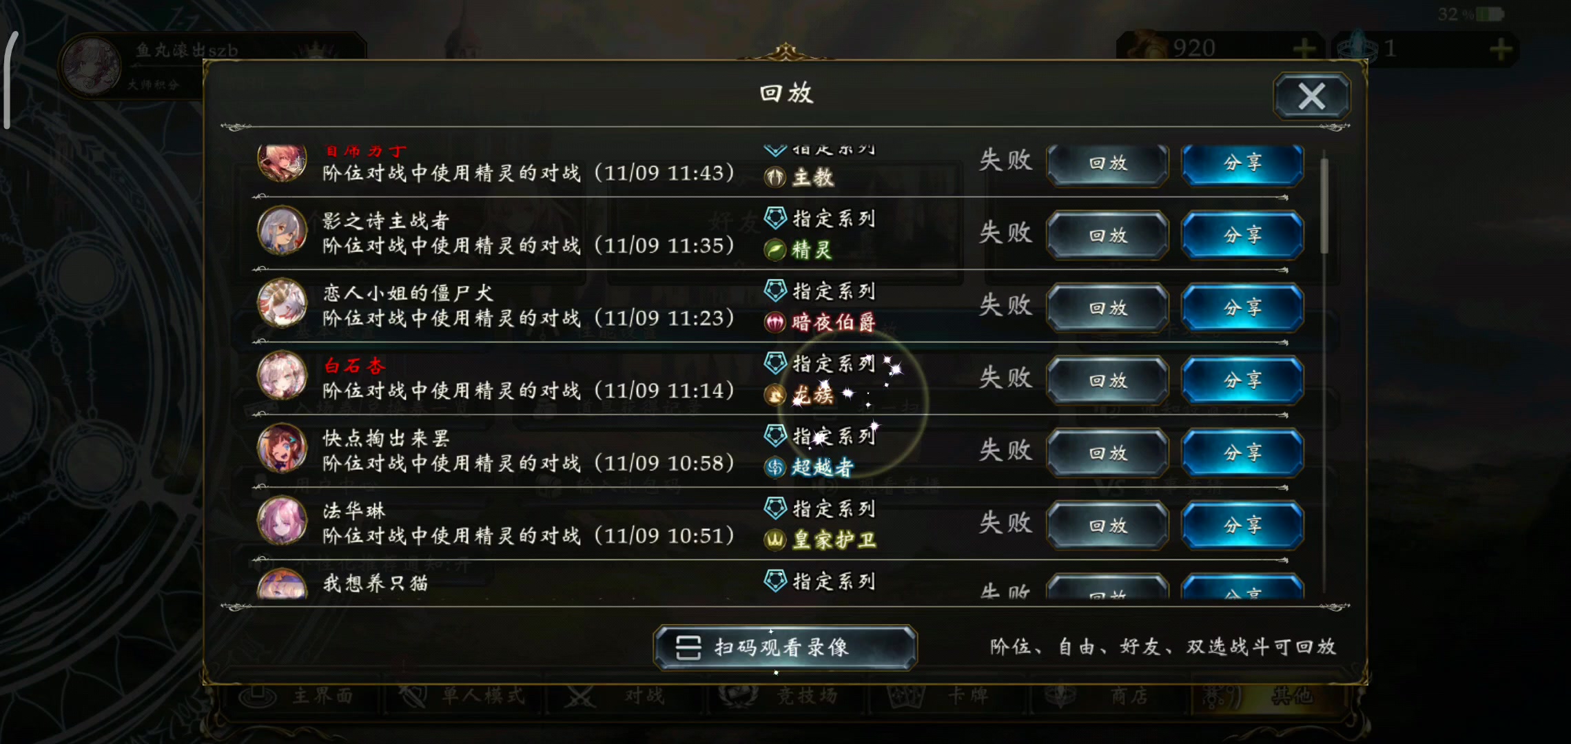
Task: Click the 超越者 class icon
Action: point(775,467)
